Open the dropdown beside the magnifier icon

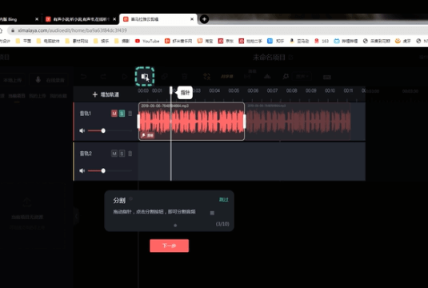[x=302, y=77]
